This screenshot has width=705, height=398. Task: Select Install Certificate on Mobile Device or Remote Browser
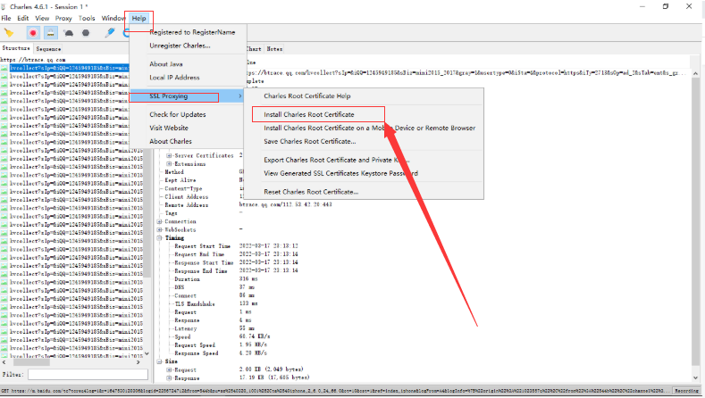coord(370,128)
